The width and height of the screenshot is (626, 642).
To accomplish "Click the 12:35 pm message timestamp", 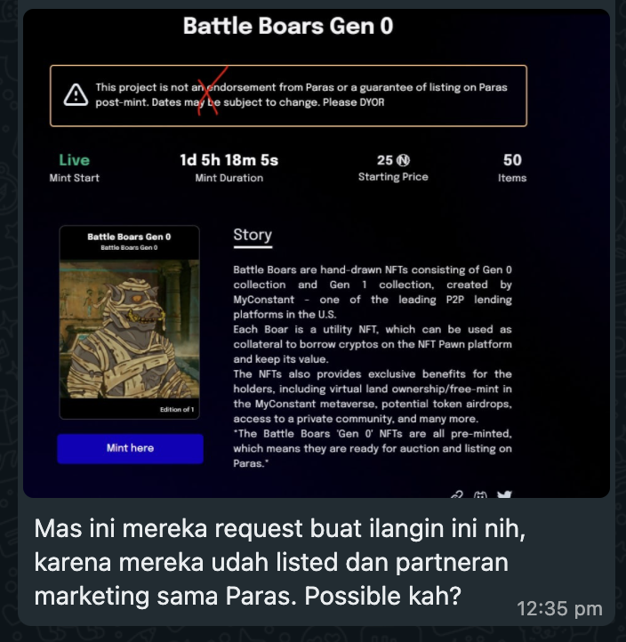I will pos(559,609).
